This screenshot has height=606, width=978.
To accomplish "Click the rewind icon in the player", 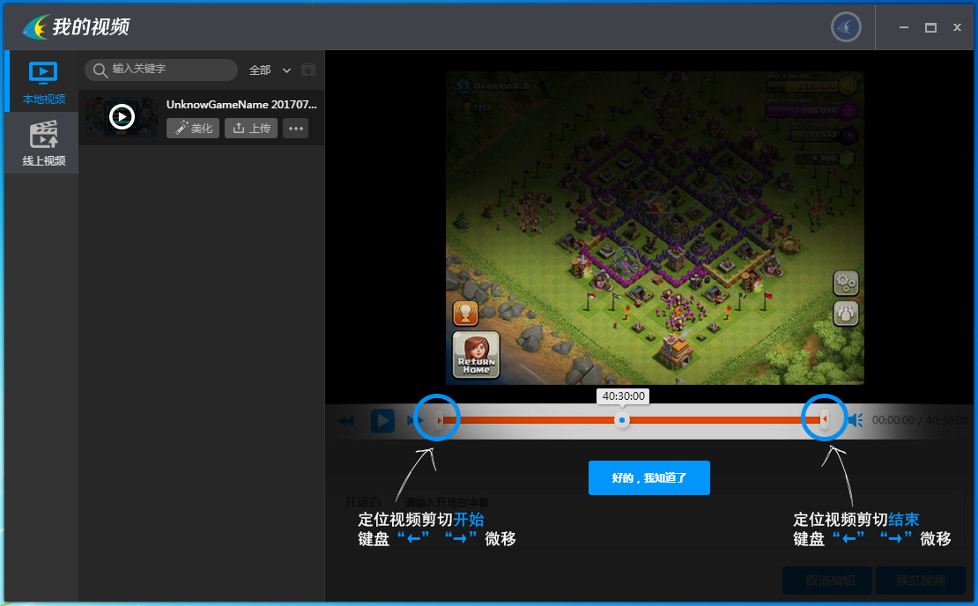I will pos(346,421).
